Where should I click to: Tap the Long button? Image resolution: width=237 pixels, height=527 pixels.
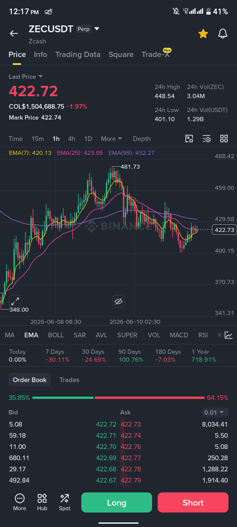117,503
